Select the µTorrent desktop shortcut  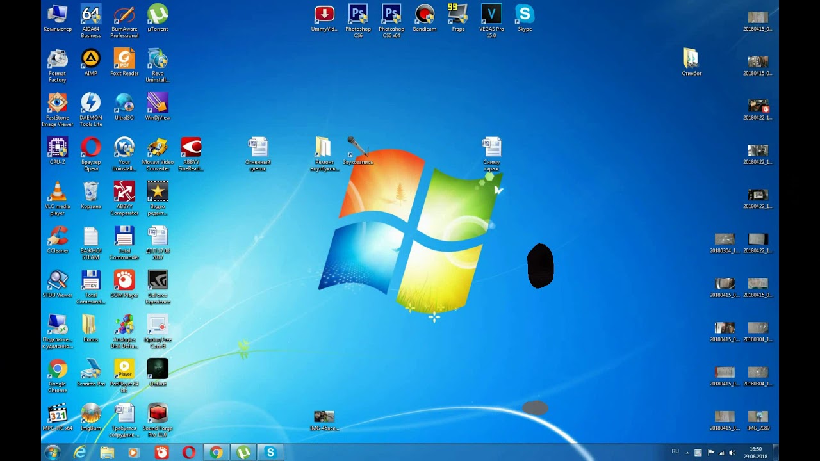point(158,19)
